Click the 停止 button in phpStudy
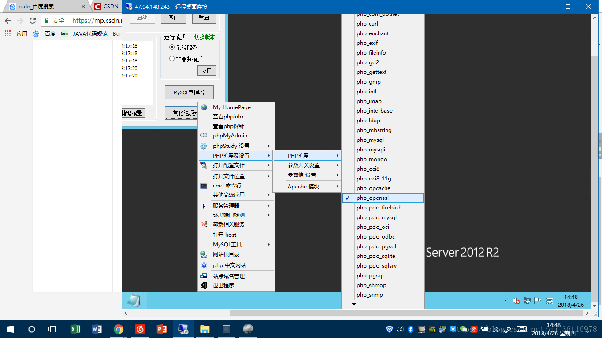This screenshot has height=338, width=602. 173,18
